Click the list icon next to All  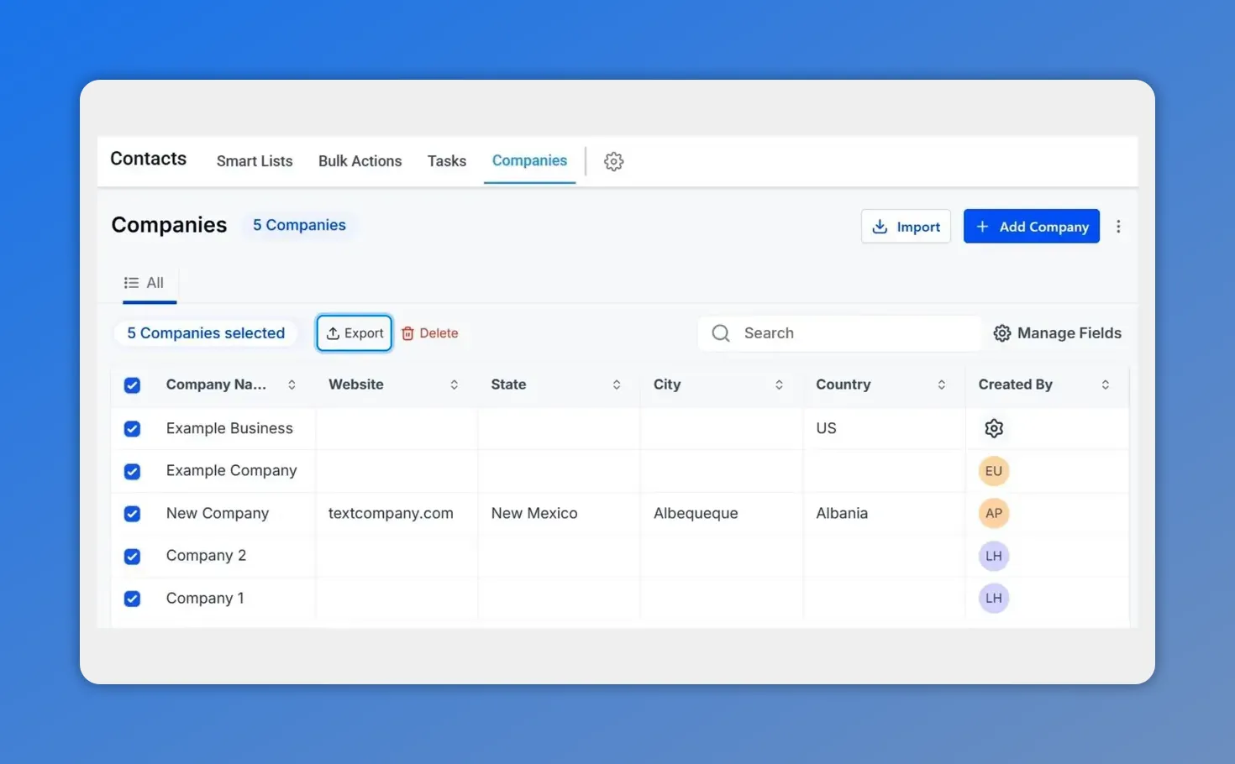(x=130, y=283)
